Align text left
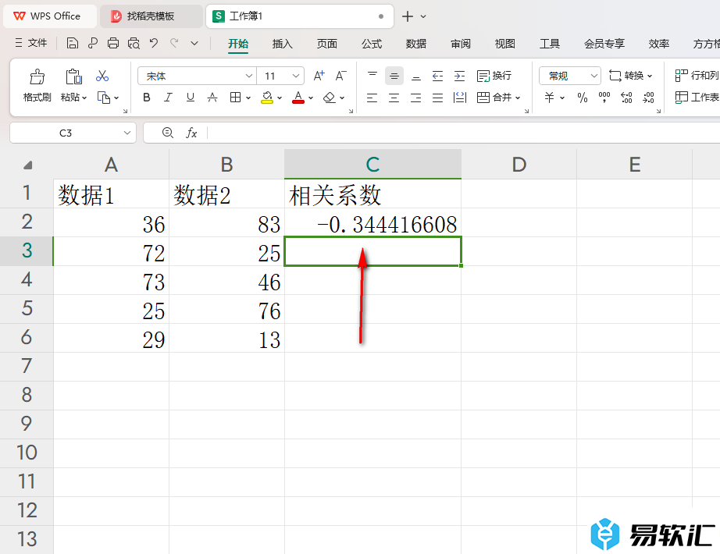Image resolution: width=720 pixels, height=554 pixels. click(x=372, y=98)
